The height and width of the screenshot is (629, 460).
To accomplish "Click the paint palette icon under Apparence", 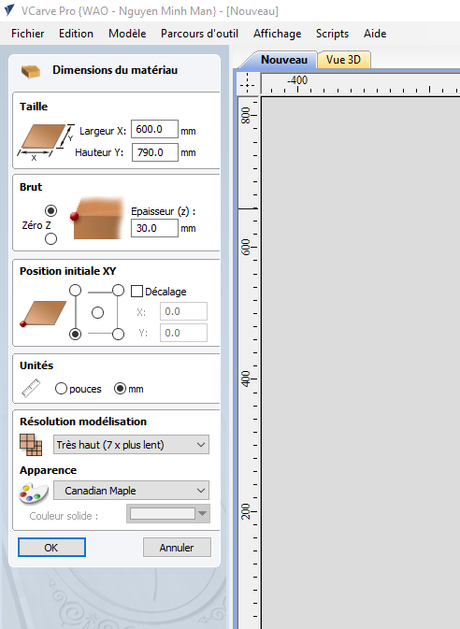I will pyautogui.click(x=34, y=493).
